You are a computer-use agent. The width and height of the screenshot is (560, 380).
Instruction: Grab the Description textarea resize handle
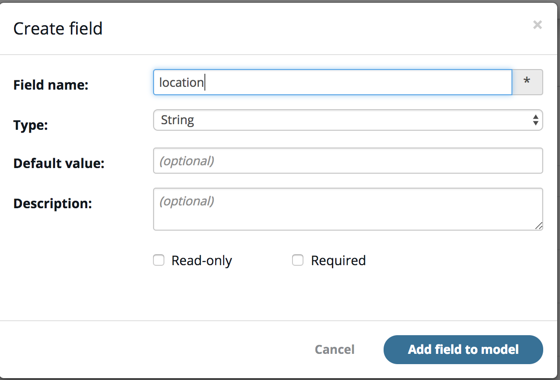point(539,226)
